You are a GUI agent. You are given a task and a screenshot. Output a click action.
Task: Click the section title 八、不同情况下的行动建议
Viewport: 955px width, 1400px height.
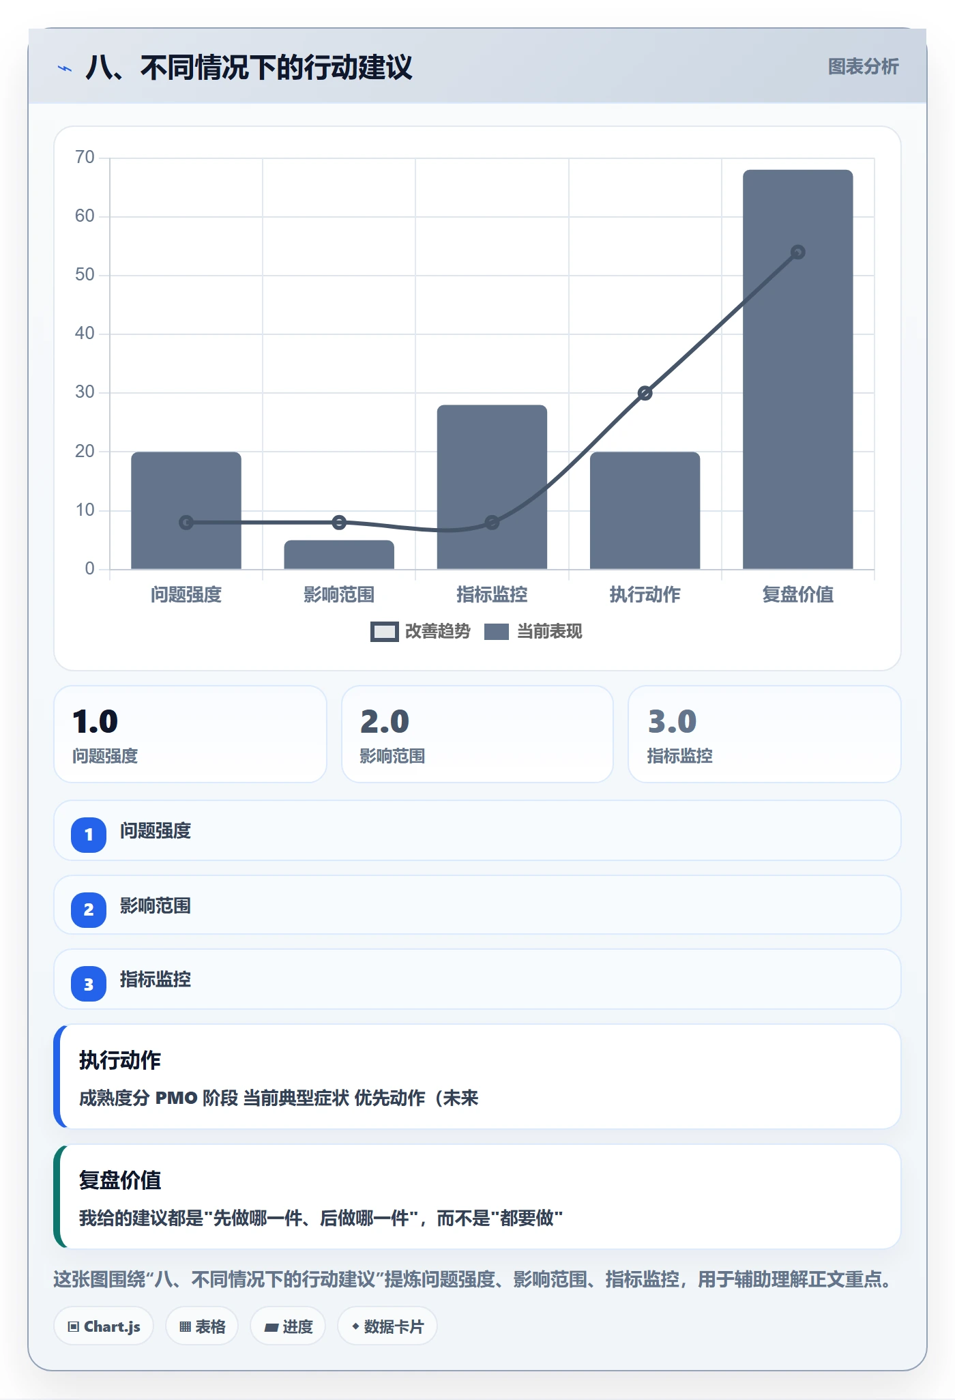[x=249, y=68]
